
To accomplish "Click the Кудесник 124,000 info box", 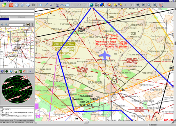I will pyautogui.click(x=86, y=102).
